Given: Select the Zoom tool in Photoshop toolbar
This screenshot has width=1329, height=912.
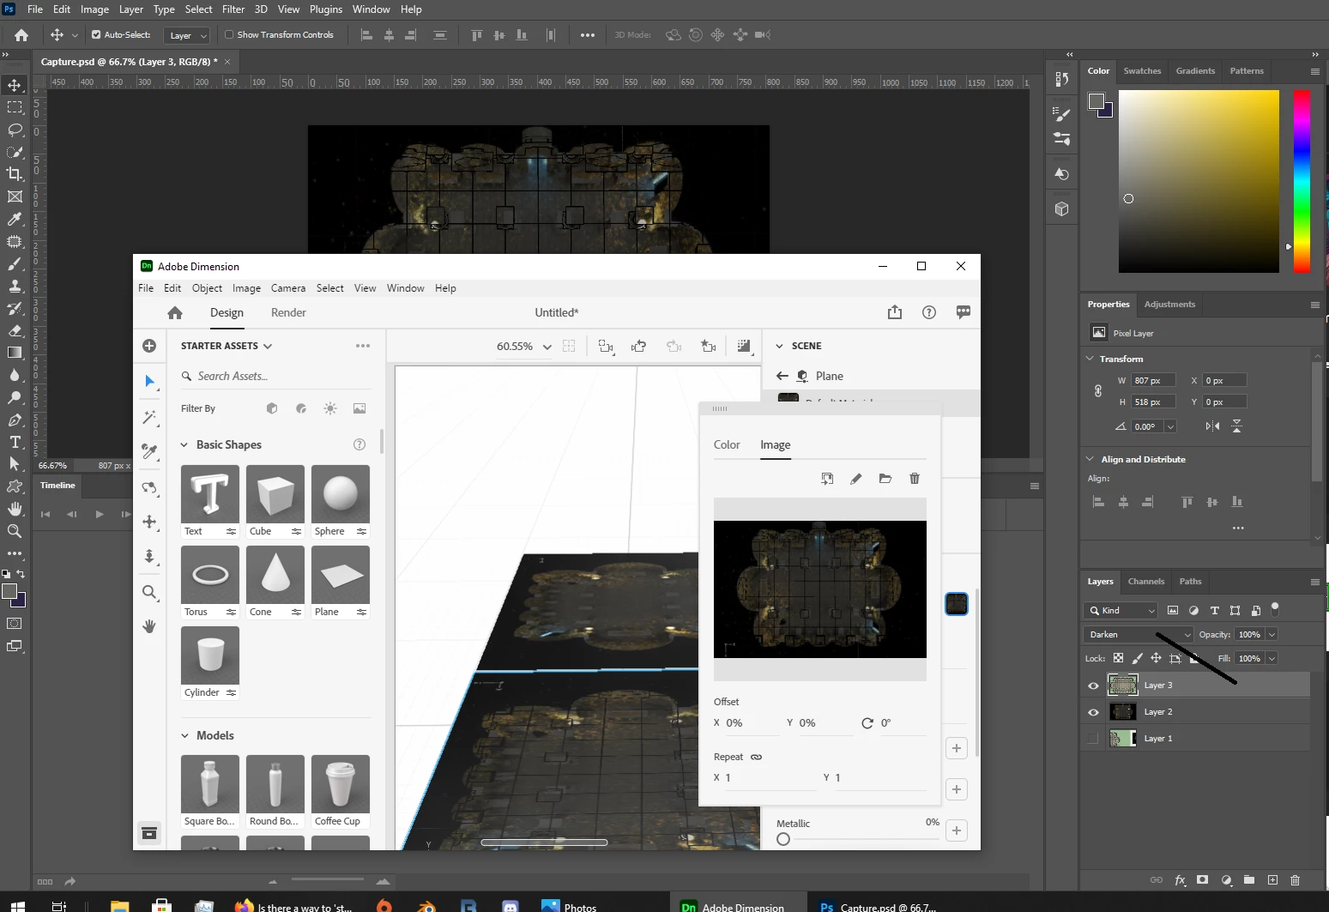Looking at the screenshot, I should [15, 531].
